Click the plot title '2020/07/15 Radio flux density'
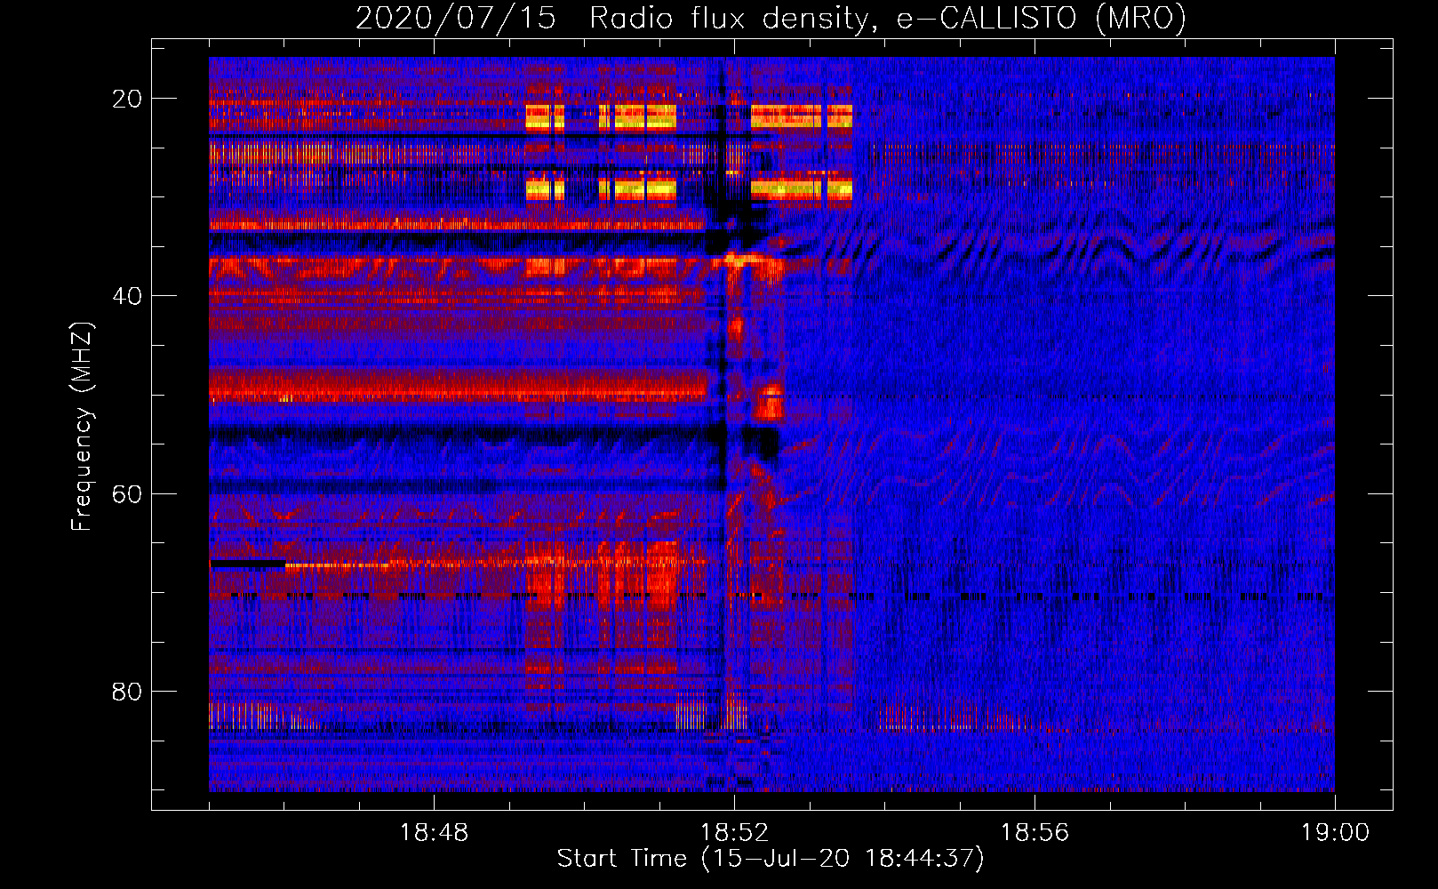The height and width of the screenshot is (889, 1438). point(771,18)
